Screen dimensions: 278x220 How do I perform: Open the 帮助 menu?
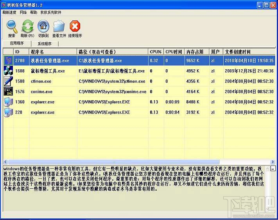pyautogui.click(x=34, y=13)
